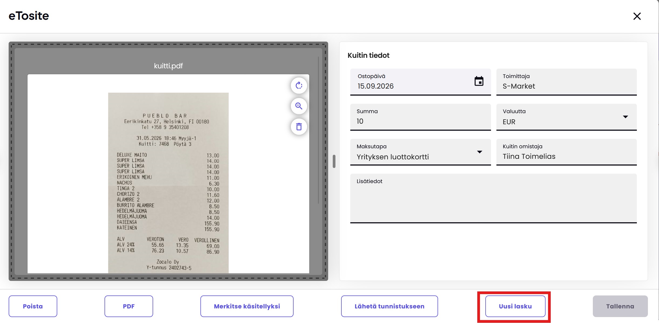Image resolution: width=659 pixels, height=323 pixels.
Task: Edit the Kuitin omistaja field
Action: pyautogui.click(x=566, y=152)
